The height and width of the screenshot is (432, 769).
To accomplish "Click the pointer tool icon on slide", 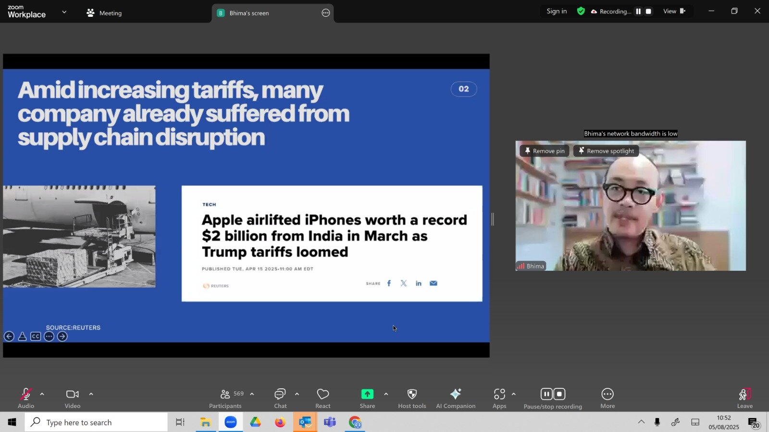I will coord(22,336).
